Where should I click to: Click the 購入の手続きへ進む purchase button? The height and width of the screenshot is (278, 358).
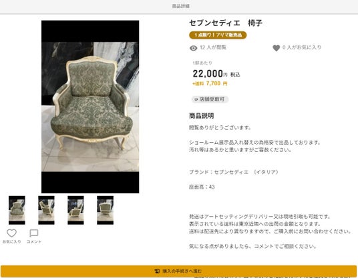(x=179, y=271)
